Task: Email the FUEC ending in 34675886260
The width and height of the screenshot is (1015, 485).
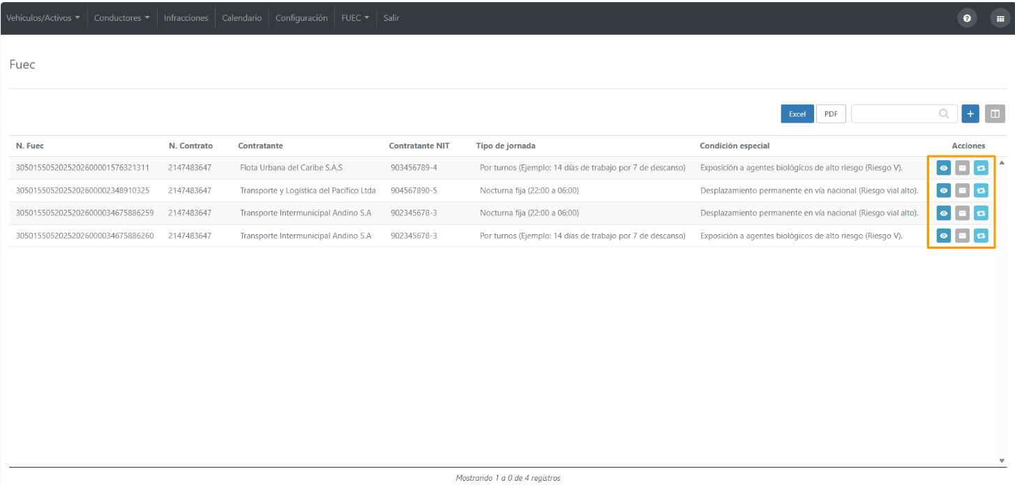Action: click(962, 236)
